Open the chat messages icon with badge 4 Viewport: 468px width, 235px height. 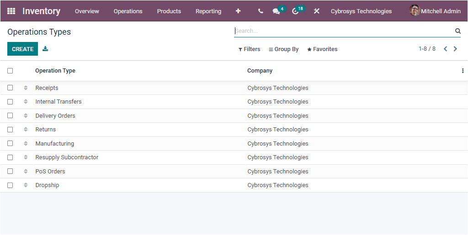click(x=277, y=11)
